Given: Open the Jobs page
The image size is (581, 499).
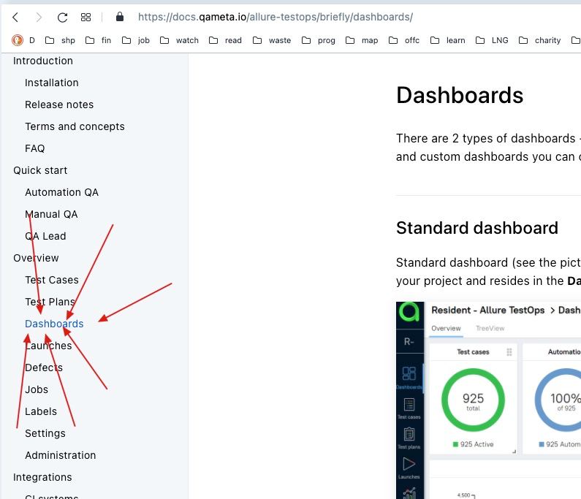Looking at the screenshot, I should tap(37, 389).
